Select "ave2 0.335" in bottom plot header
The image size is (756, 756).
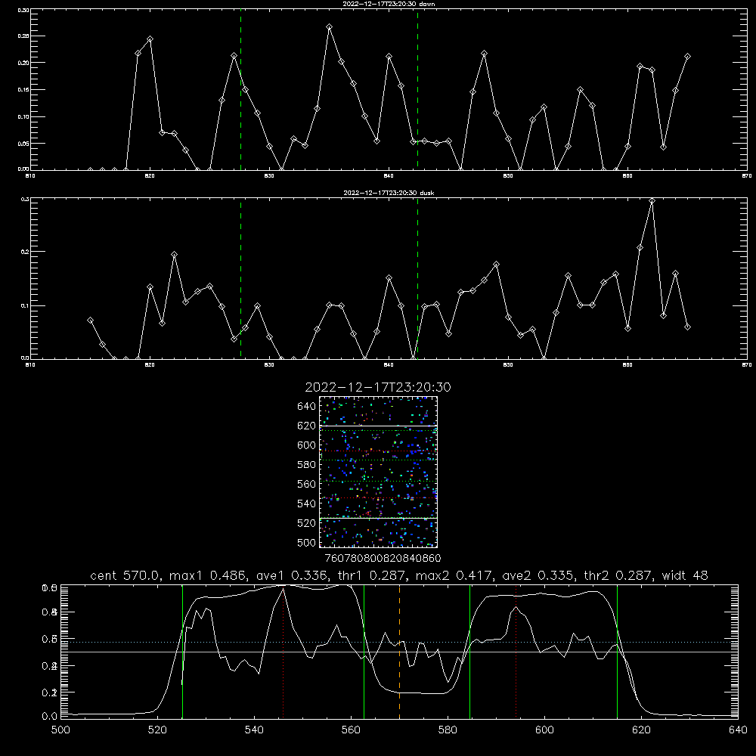coord(539,575)
